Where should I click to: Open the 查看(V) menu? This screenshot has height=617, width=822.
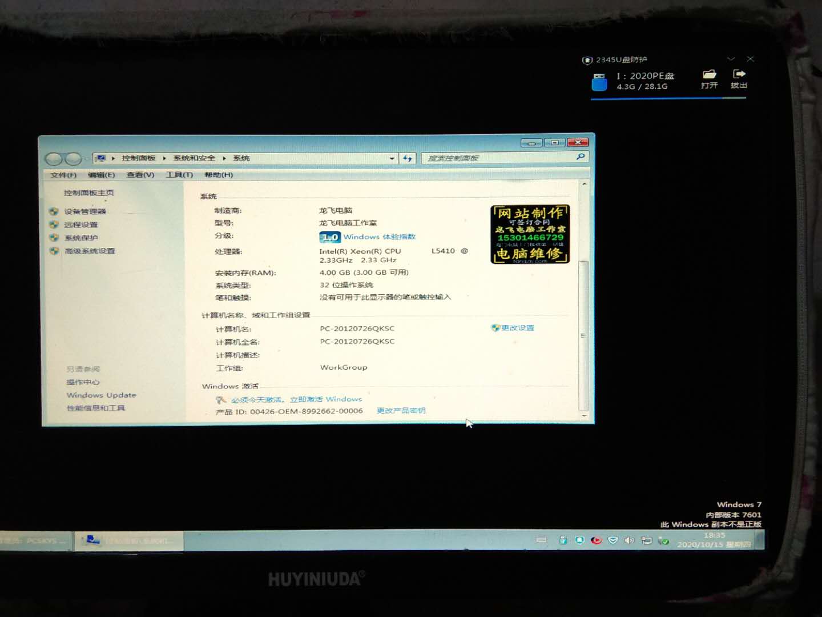tap(140, 175)
